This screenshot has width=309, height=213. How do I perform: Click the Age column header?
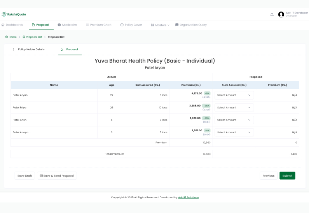pos(112,85)
